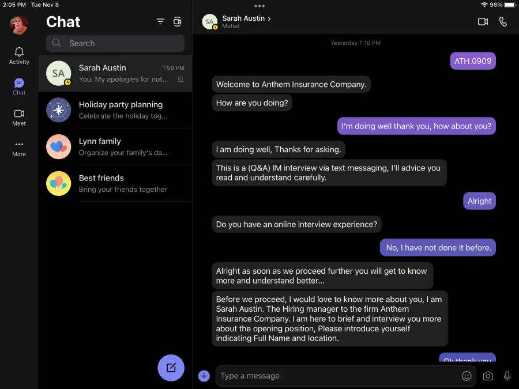
Task: Select 'I'm doing well thank you' message
Action: pyautogui.click(x=416, y=126)
